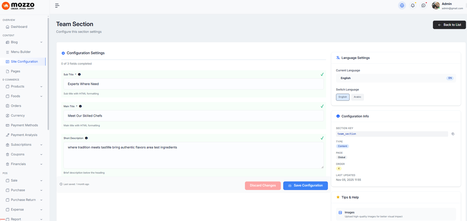Screen dimensions: 467x221
Task: Click the Save Configuration button
Action: (x=305, y=186)
